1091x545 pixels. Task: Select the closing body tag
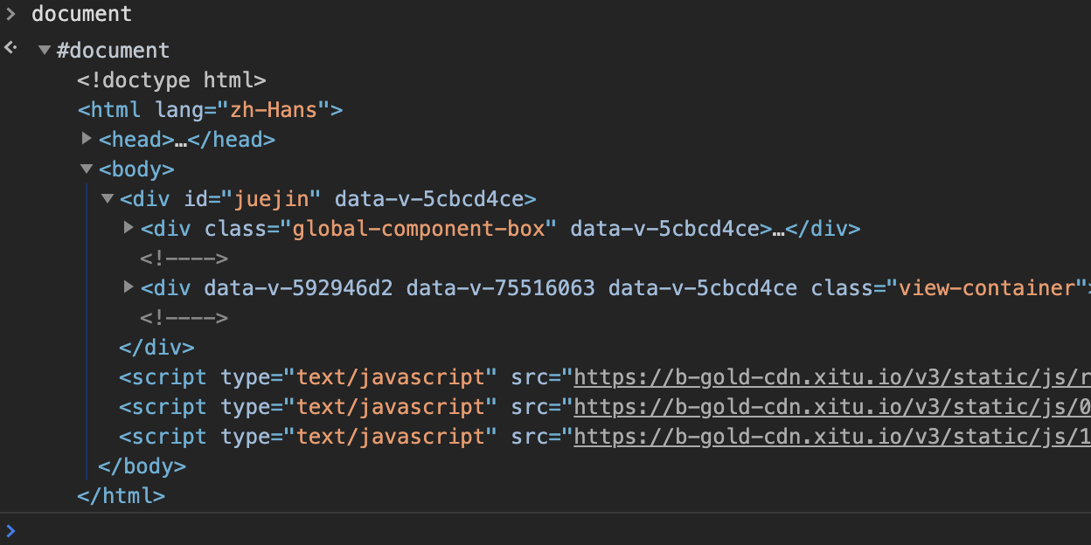pyautogui.click(x=142, y=466)
